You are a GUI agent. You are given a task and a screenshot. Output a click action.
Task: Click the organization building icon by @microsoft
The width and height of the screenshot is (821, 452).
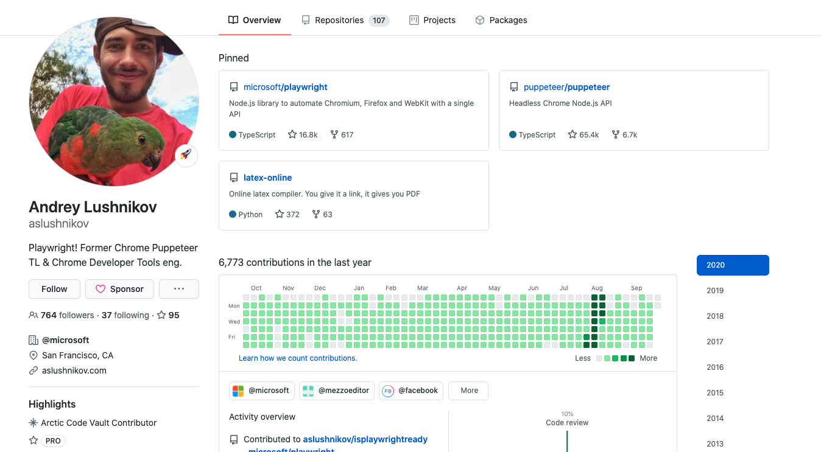(x=33, y=340)
